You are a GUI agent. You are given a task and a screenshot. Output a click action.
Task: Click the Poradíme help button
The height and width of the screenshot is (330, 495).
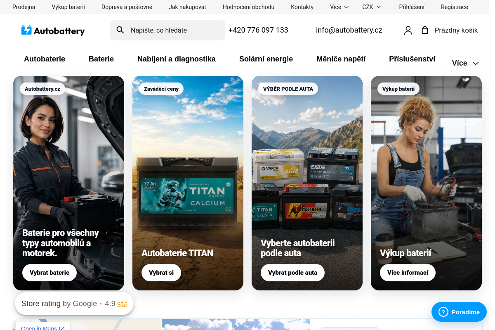click(x=459, y=312)
